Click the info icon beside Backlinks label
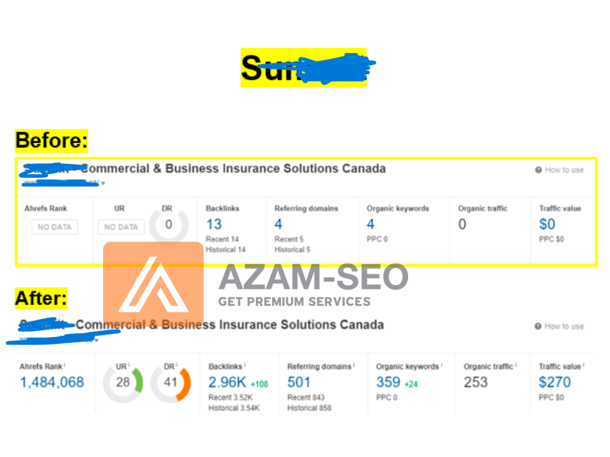 point(245,366)
